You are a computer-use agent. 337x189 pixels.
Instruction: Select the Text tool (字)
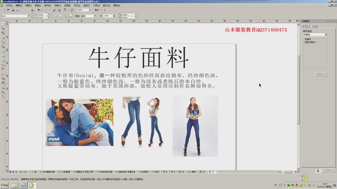point(3,69)
